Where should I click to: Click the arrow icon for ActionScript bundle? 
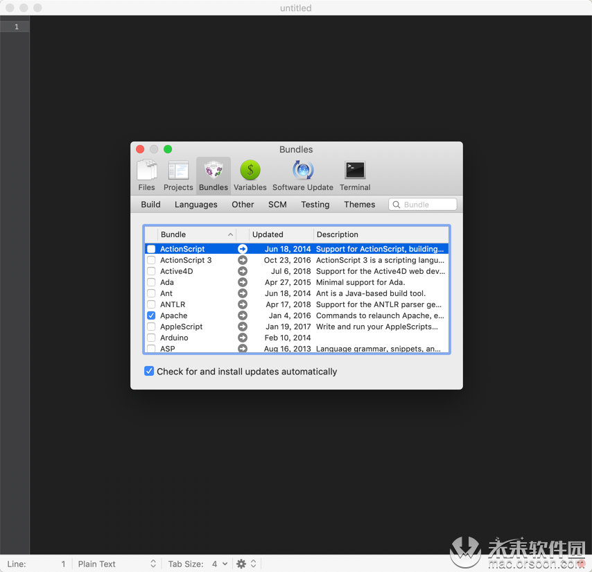(243, 249)
